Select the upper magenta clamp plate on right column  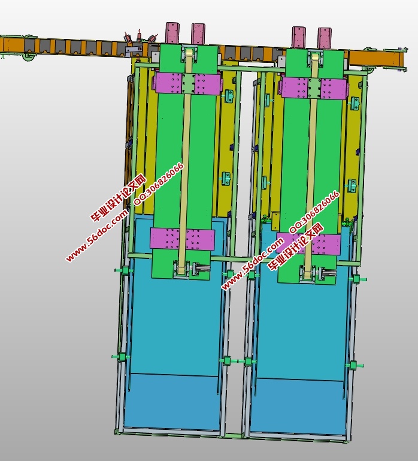click(314, 88)
